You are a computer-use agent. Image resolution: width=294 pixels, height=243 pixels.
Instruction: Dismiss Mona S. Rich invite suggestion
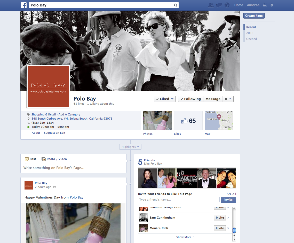[228, 228]
